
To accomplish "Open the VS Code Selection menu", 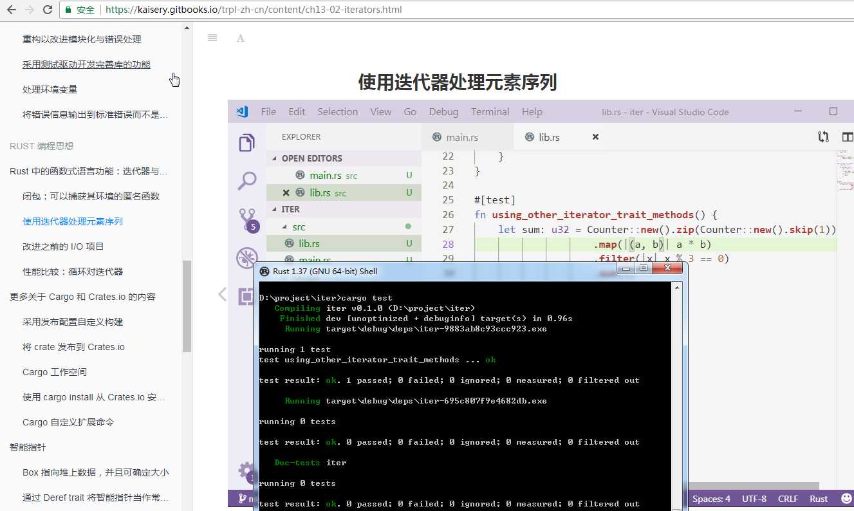I will (x=337, y=111).
